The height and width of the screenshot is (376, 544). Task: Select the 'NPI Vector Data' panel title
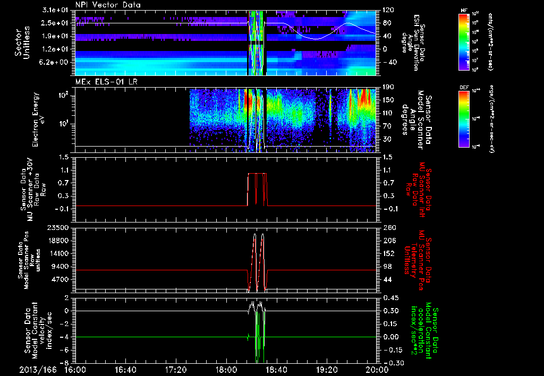tap(108, 5)
